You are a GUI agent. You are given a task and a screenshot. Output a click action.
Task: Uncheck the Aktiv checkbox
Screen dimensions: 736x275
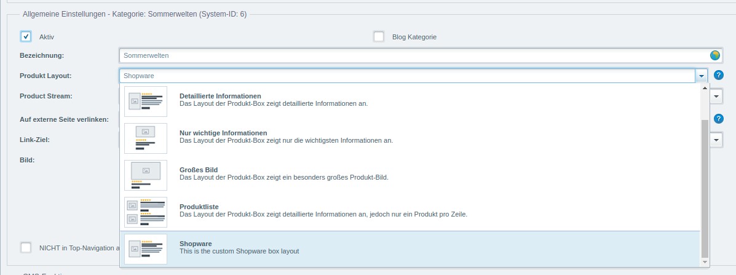pos(26,37)
